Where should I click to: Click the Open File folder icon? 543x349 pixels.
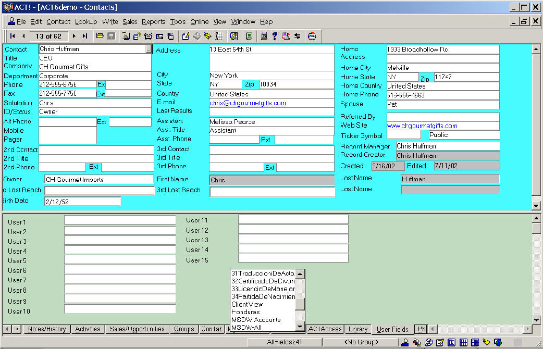[100, 36]
